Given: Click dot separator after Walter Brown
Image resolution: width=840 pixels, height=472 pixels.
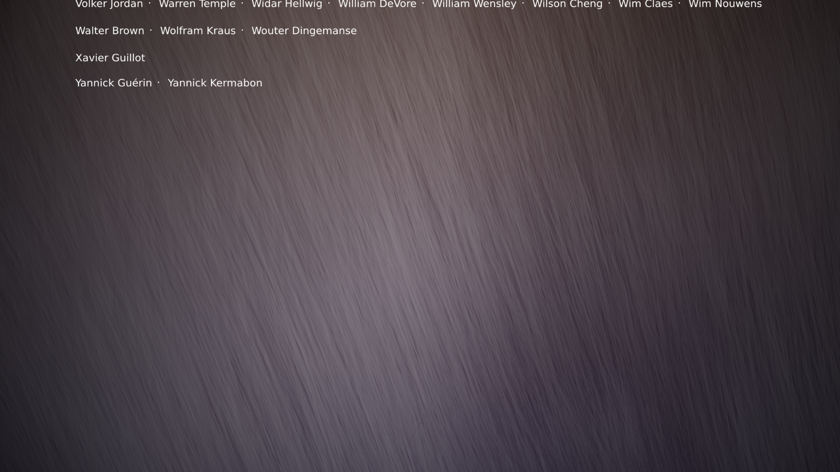Looking at the screenshot, I should (151, 30).
